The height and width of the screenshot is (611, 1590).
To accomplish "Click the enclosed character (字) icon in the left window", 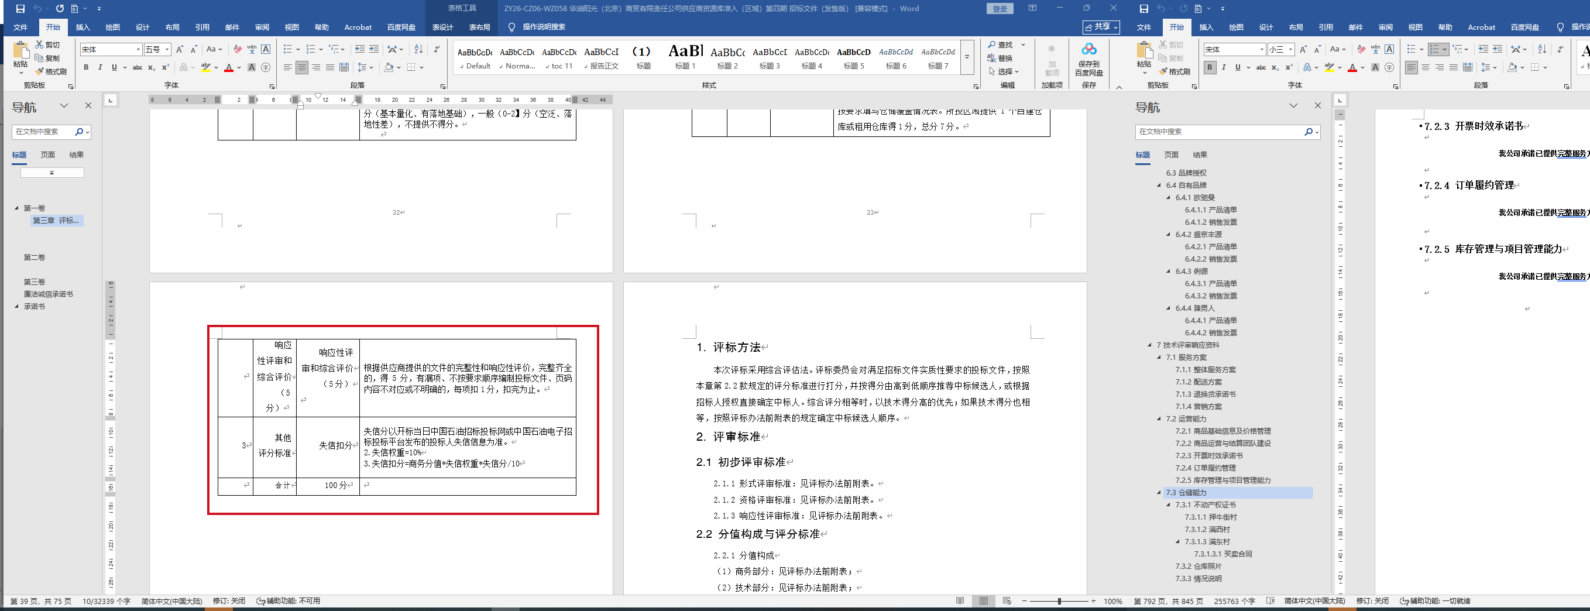I will pyautogui.click(x=266, y=67).
